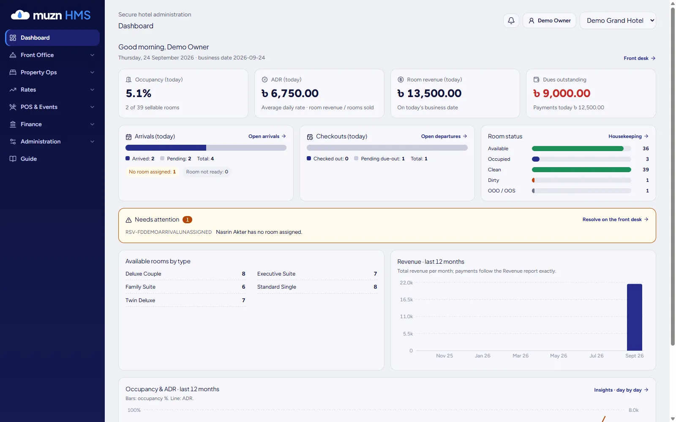Image resolution: width=676 pixels, height=422 pixels.
Task: Expand the Front Office menu chevron
Action: 92,55
